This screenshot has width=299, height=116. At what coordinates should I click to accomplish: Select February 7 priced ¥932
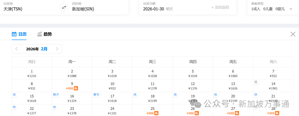point(273,73)
